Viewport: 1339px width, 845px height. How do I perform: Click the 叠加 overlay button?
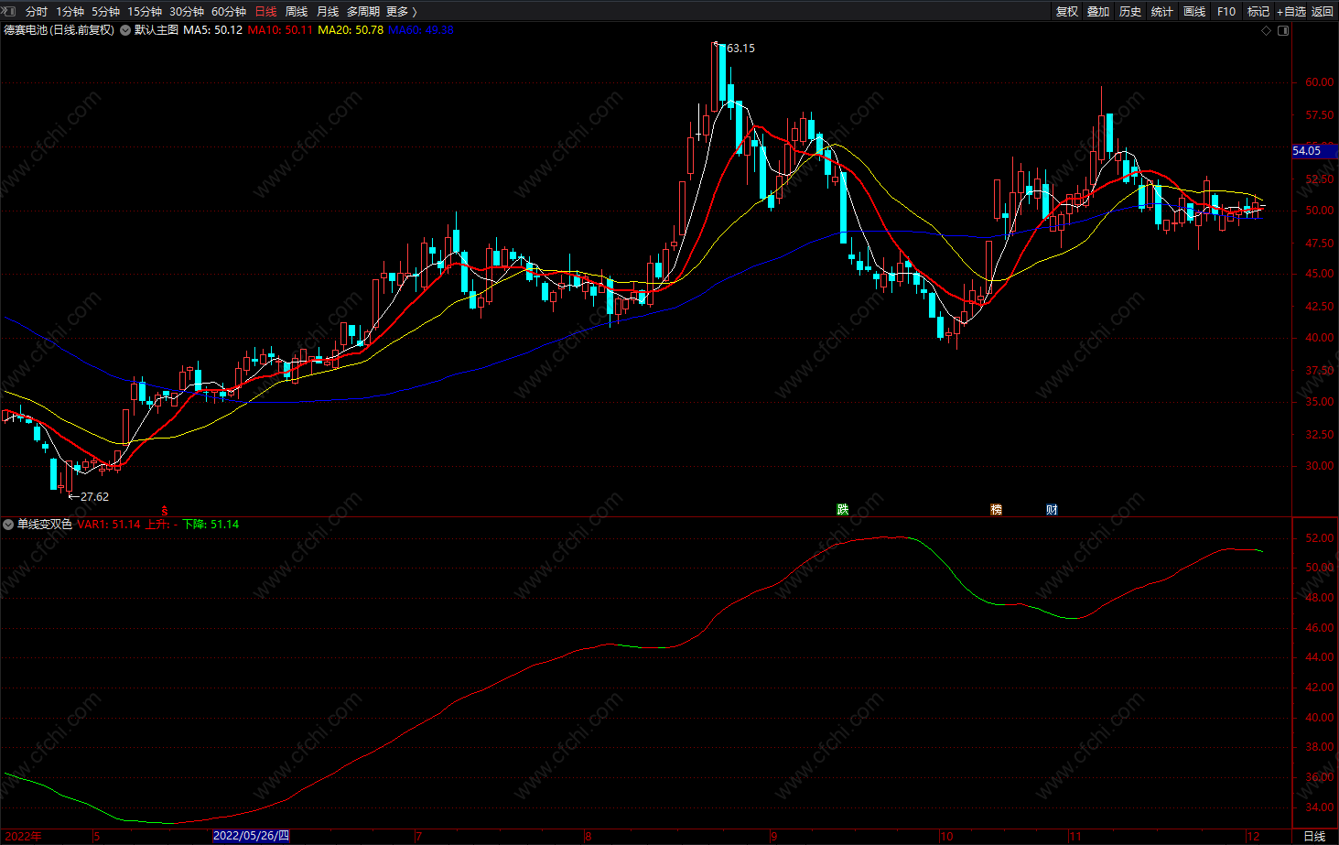tap(1098, 11)
